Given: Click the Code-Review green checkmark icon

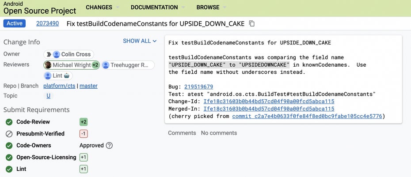Looking at the screenshot, I should tap(9, 122).
